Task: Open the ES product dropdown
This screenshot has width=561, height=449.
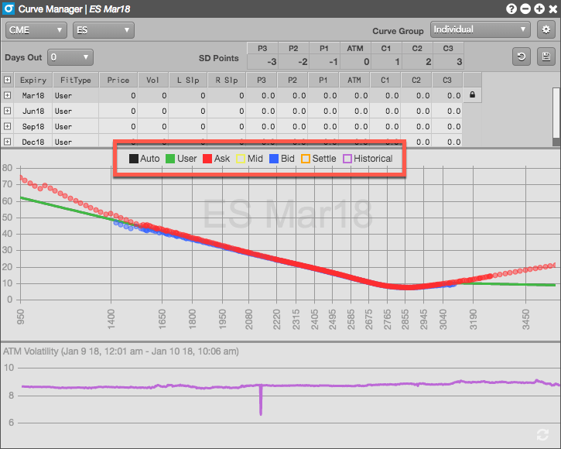Action: coord(103,30)
